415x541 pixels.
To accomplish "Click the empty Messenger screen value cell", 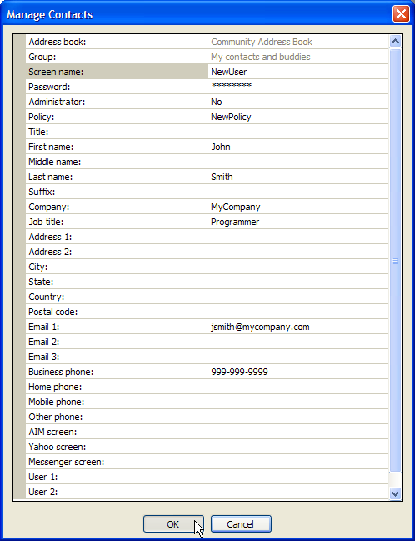I will tap(298, 462).
